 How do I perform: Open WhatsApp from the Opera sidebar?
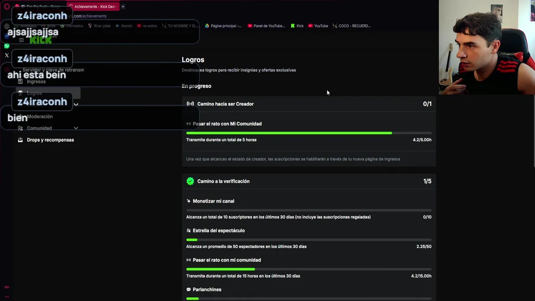coord(7,46)
